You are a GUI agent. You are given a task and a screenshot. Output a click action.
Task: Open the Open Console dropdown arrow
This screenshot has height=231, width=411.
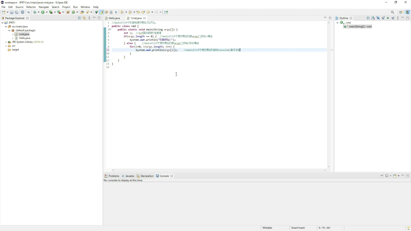[399, 176]
